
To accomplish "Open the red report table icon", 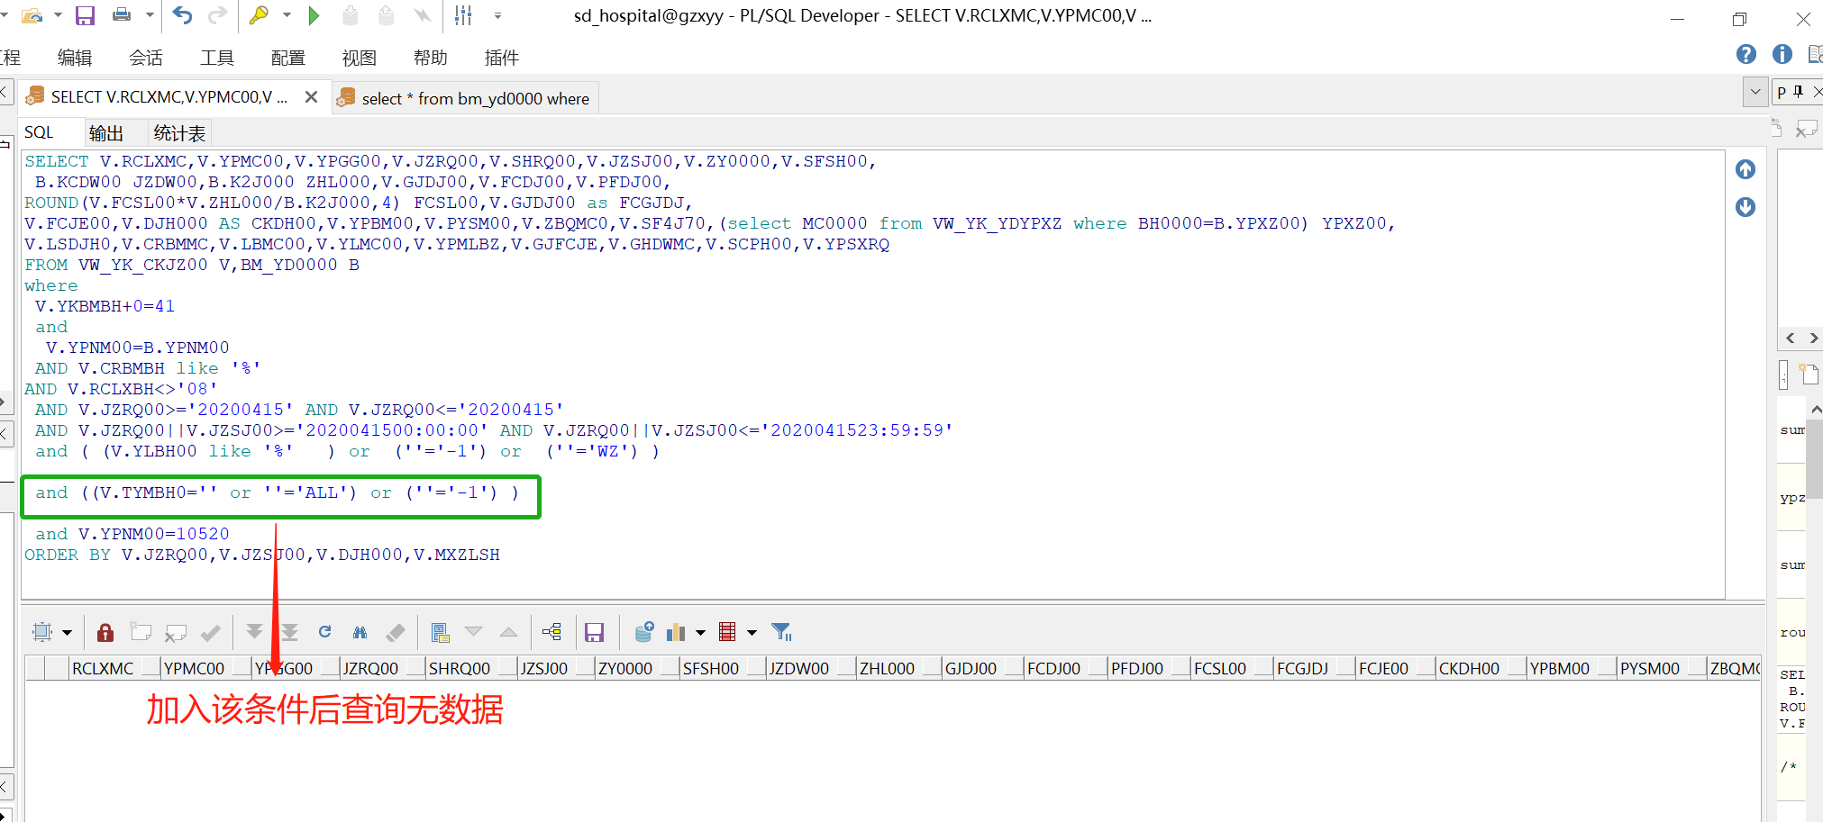I will 727,632.
